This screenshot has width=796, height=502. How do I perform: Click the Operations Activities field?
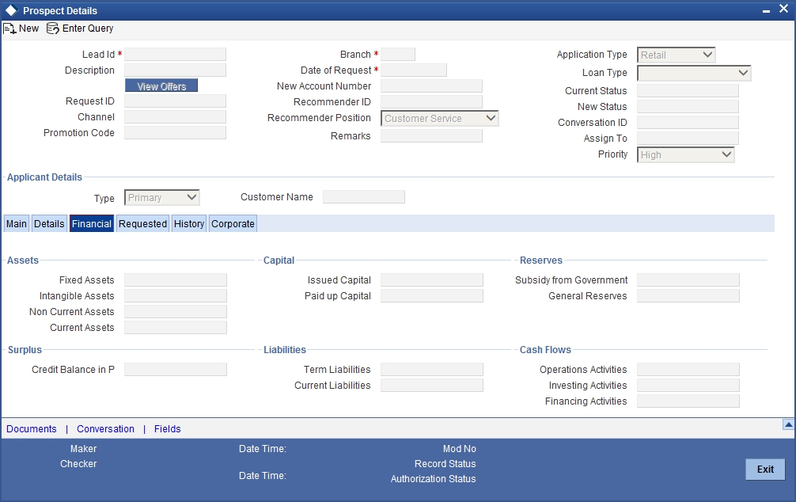pos(688,370)
